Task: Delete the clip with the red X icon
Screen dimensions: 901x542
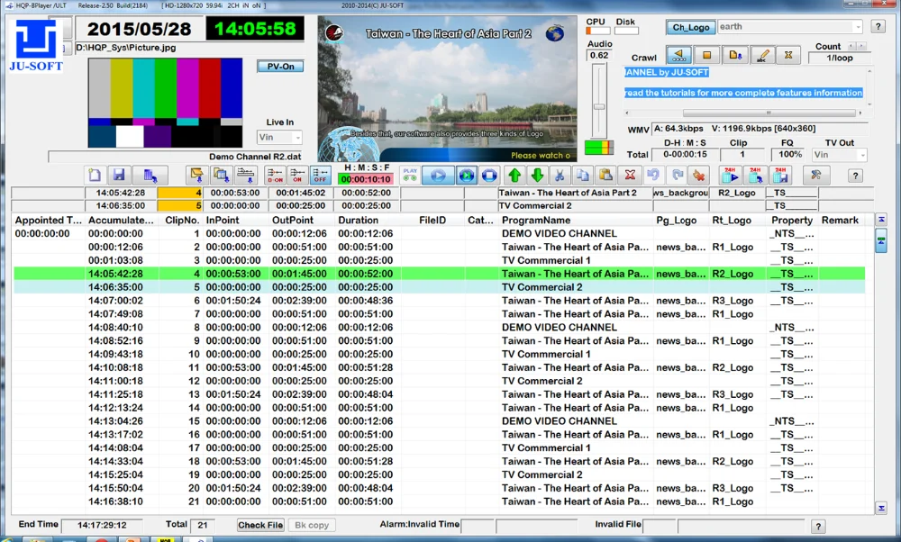Action: pyautogui.click(x=631, y=176)
